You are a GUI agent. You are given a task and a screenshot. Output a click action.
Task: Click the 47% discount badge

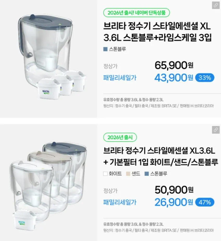pyautogui.click(x=205, y=202)
